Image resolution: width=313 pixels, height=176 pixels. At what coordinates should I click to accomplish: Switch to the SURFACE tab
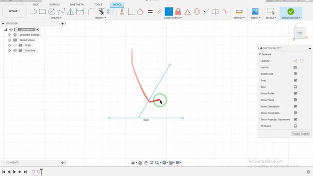click(x=54, y=4)
